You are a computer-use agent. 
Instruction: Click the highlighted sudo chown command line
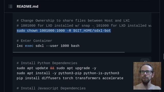[64, 31]
